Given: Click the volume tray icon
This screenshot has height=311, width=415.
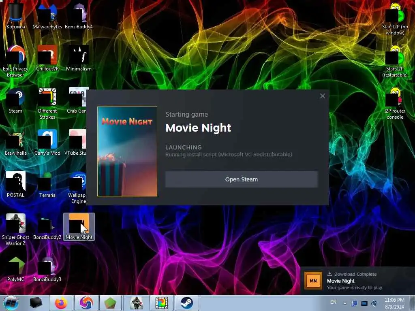Looking at the screenshot, I should (374, 303).
